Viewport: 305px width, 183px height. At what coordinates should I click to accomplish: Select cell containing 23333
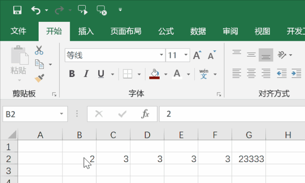(249, 158)
